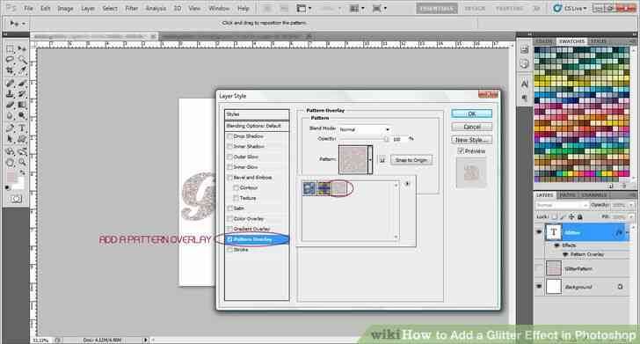Select the glitter pattern thumbnail in picker
Viewport: 640px width, 344px height.
coord(339,188)
